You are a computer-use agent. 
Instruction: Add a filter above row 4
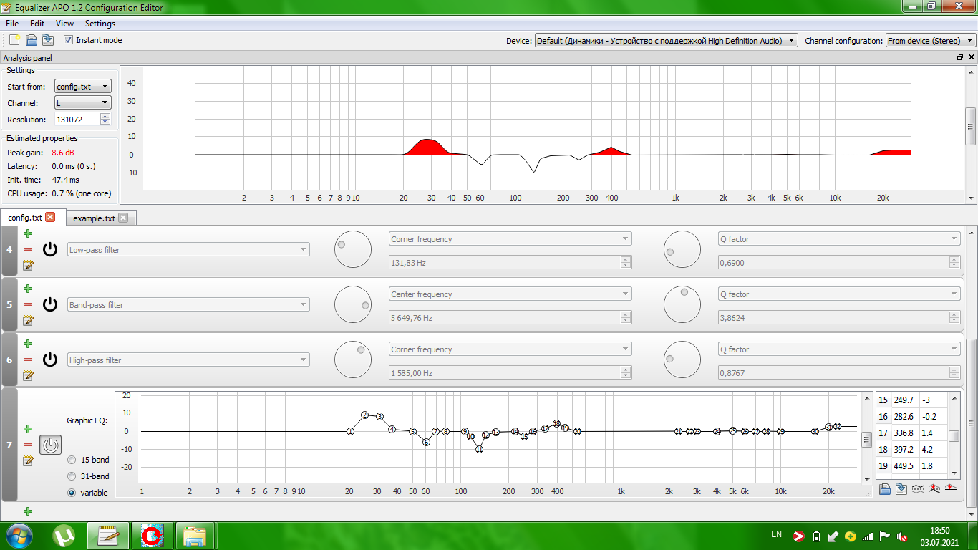click(x=28, y=233)
